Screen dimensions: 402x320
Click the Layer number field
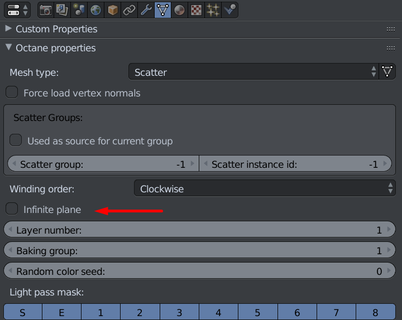(x=199, y=230)
